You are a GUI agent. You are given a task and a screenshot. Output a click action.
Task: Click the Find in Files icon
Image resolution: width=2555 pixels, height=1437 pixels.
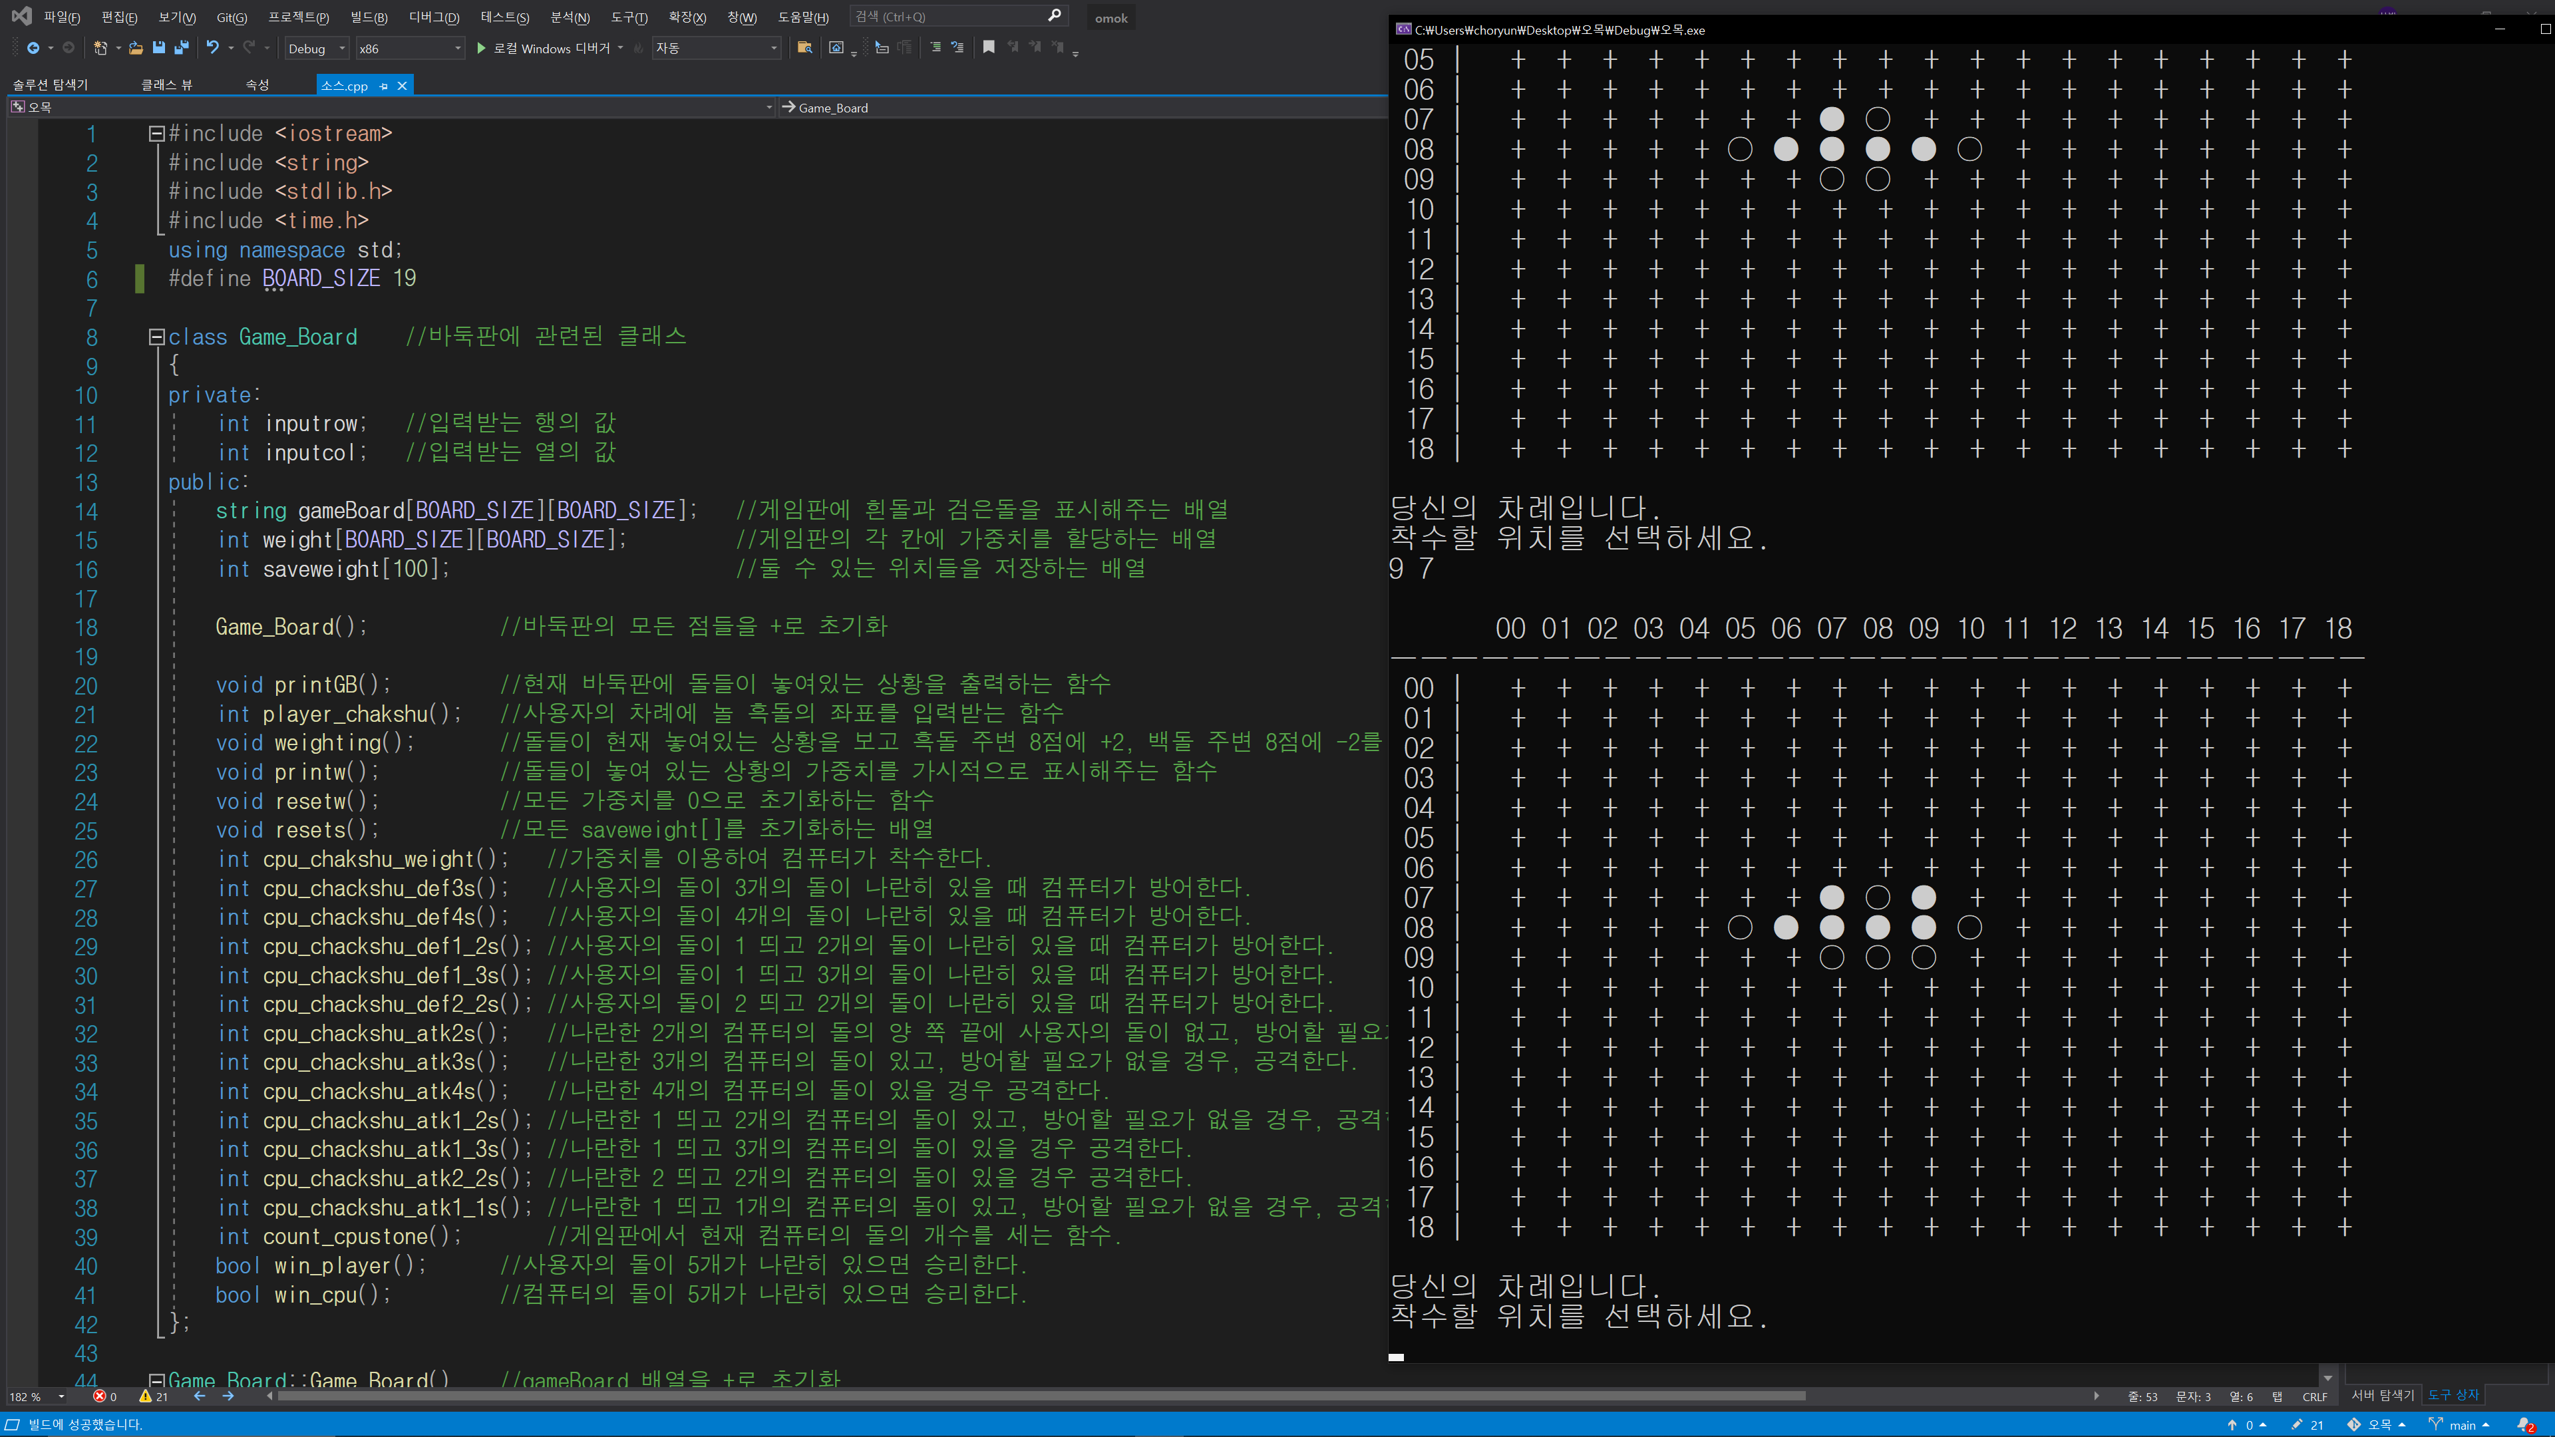804,48
